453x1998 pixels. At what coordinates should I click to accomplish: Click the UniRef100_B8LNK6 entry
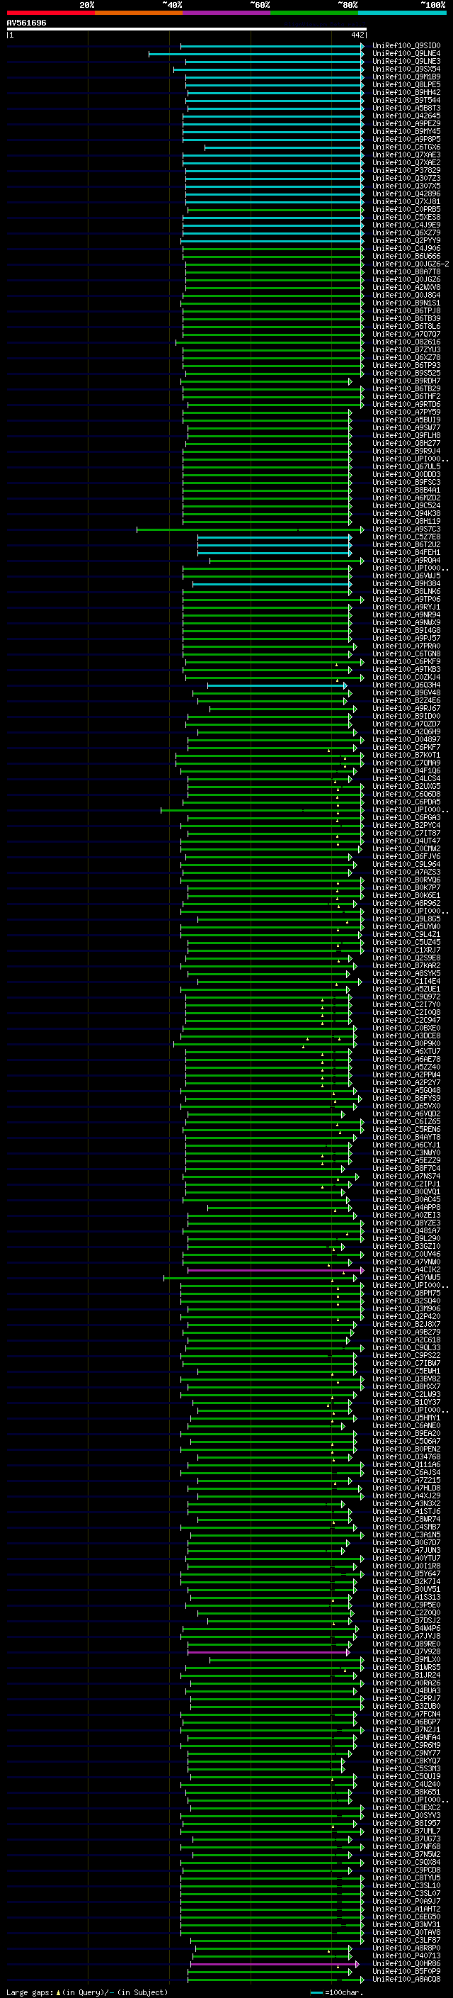click(406, 591)
